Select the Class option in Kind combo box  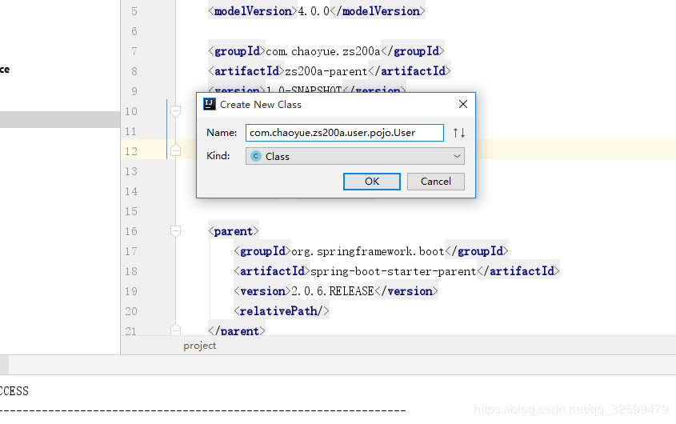pyautogui.click(x=355, y=156)
